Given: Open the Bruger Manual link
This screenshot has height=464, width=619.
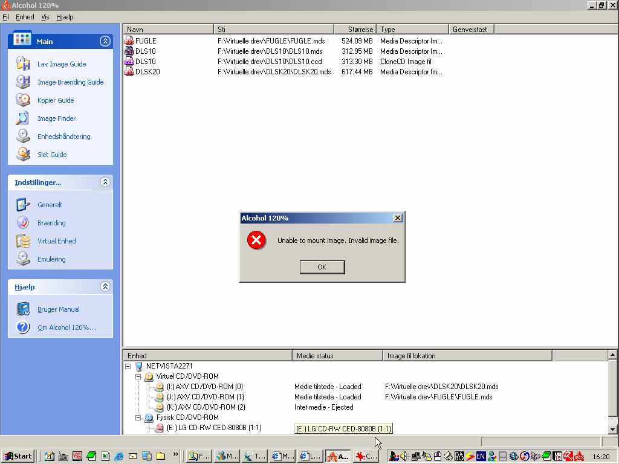Looking at the screenshot, I should [59, 309].
